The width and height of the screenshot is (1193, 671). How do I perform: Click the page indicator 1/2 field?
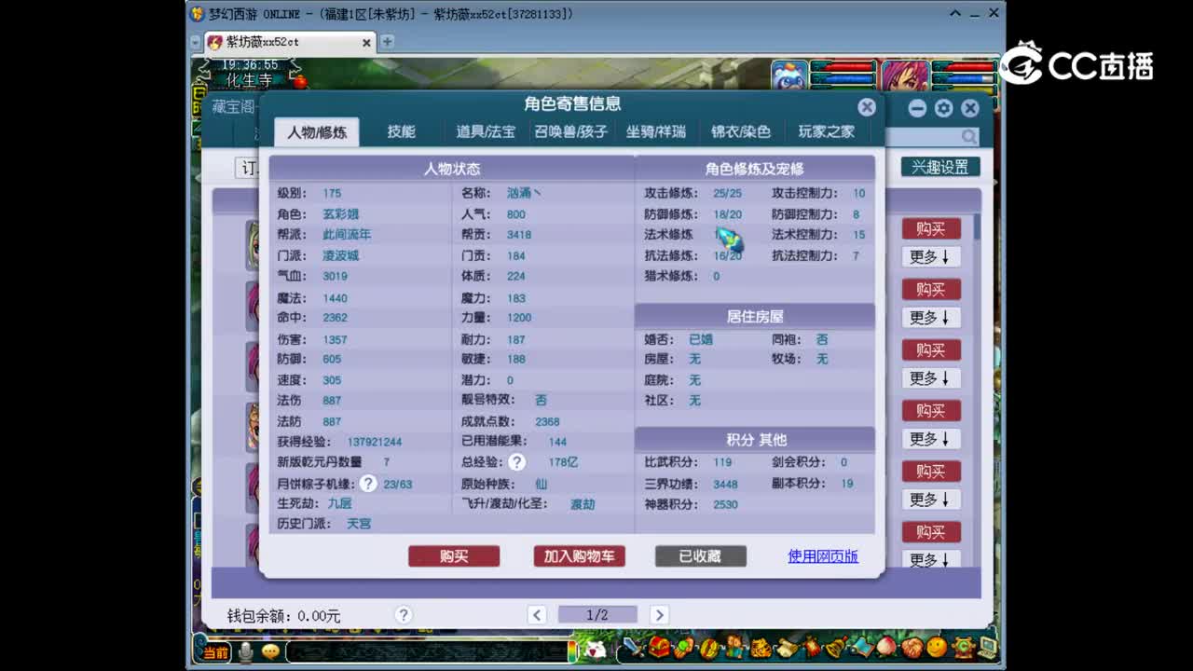coord(597,614)
